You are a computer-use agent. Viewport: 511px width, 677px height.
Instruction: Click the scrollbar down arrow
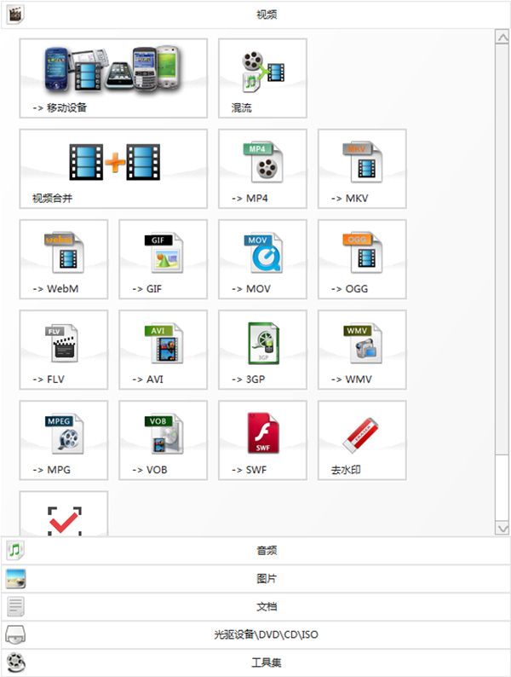(502, 529)
